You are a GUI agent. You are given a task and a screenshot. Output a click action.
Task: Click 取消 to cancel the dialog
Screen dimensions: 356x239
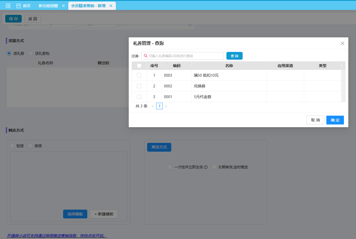[315, 120]
